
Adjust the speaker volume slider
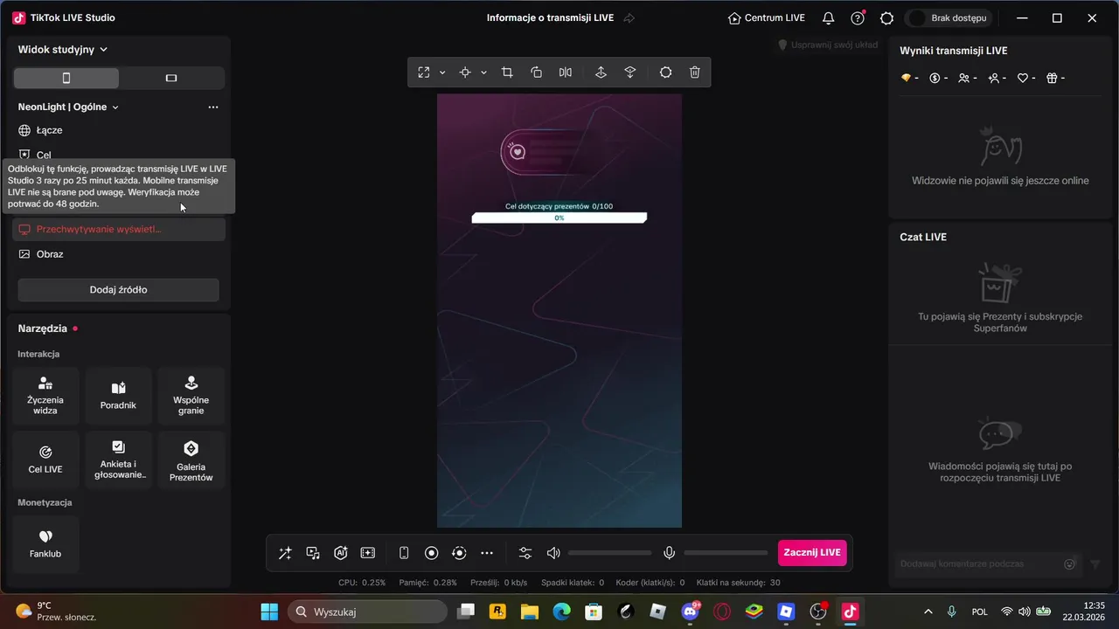pos(610,553)
